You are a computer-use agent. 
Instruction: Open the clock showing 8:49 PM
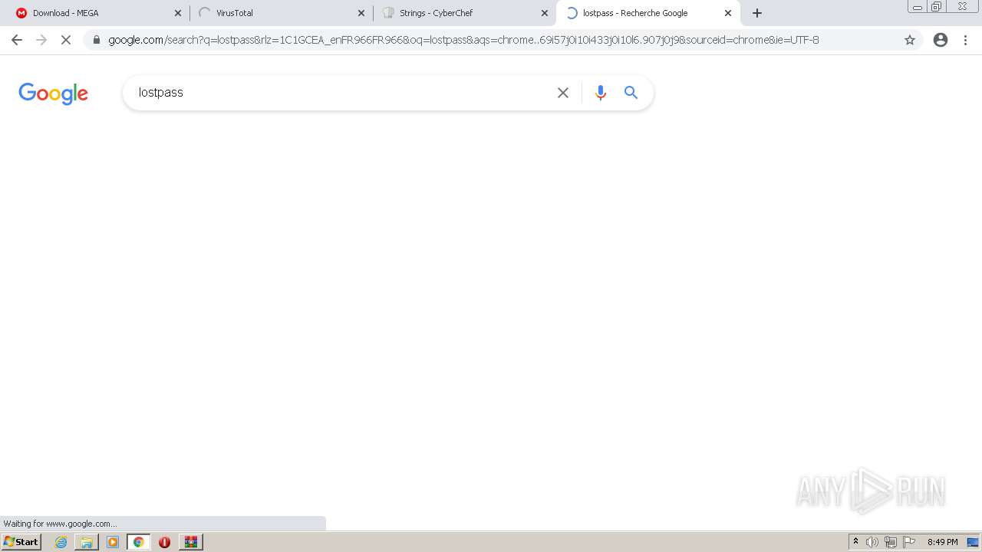(x=942, y=542)
